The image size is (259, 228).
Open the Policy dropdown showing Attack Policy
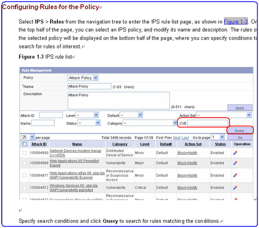click(x=83, y=78)
